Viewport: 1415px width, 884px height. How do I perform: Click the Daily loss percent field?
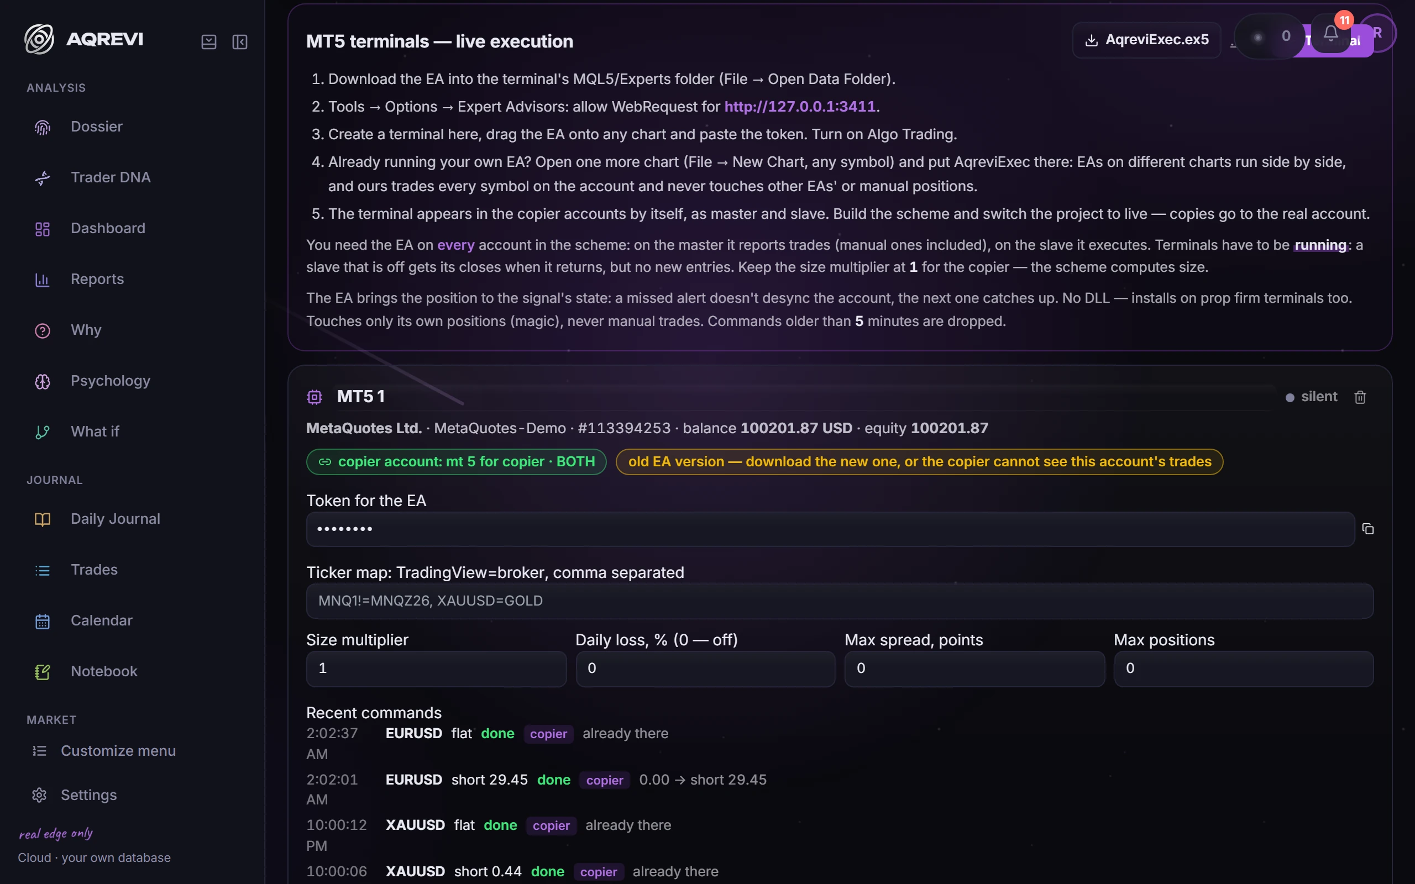705,669
